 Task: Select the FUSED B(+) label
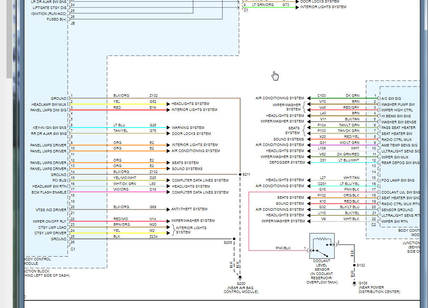(x=57, y=19)
